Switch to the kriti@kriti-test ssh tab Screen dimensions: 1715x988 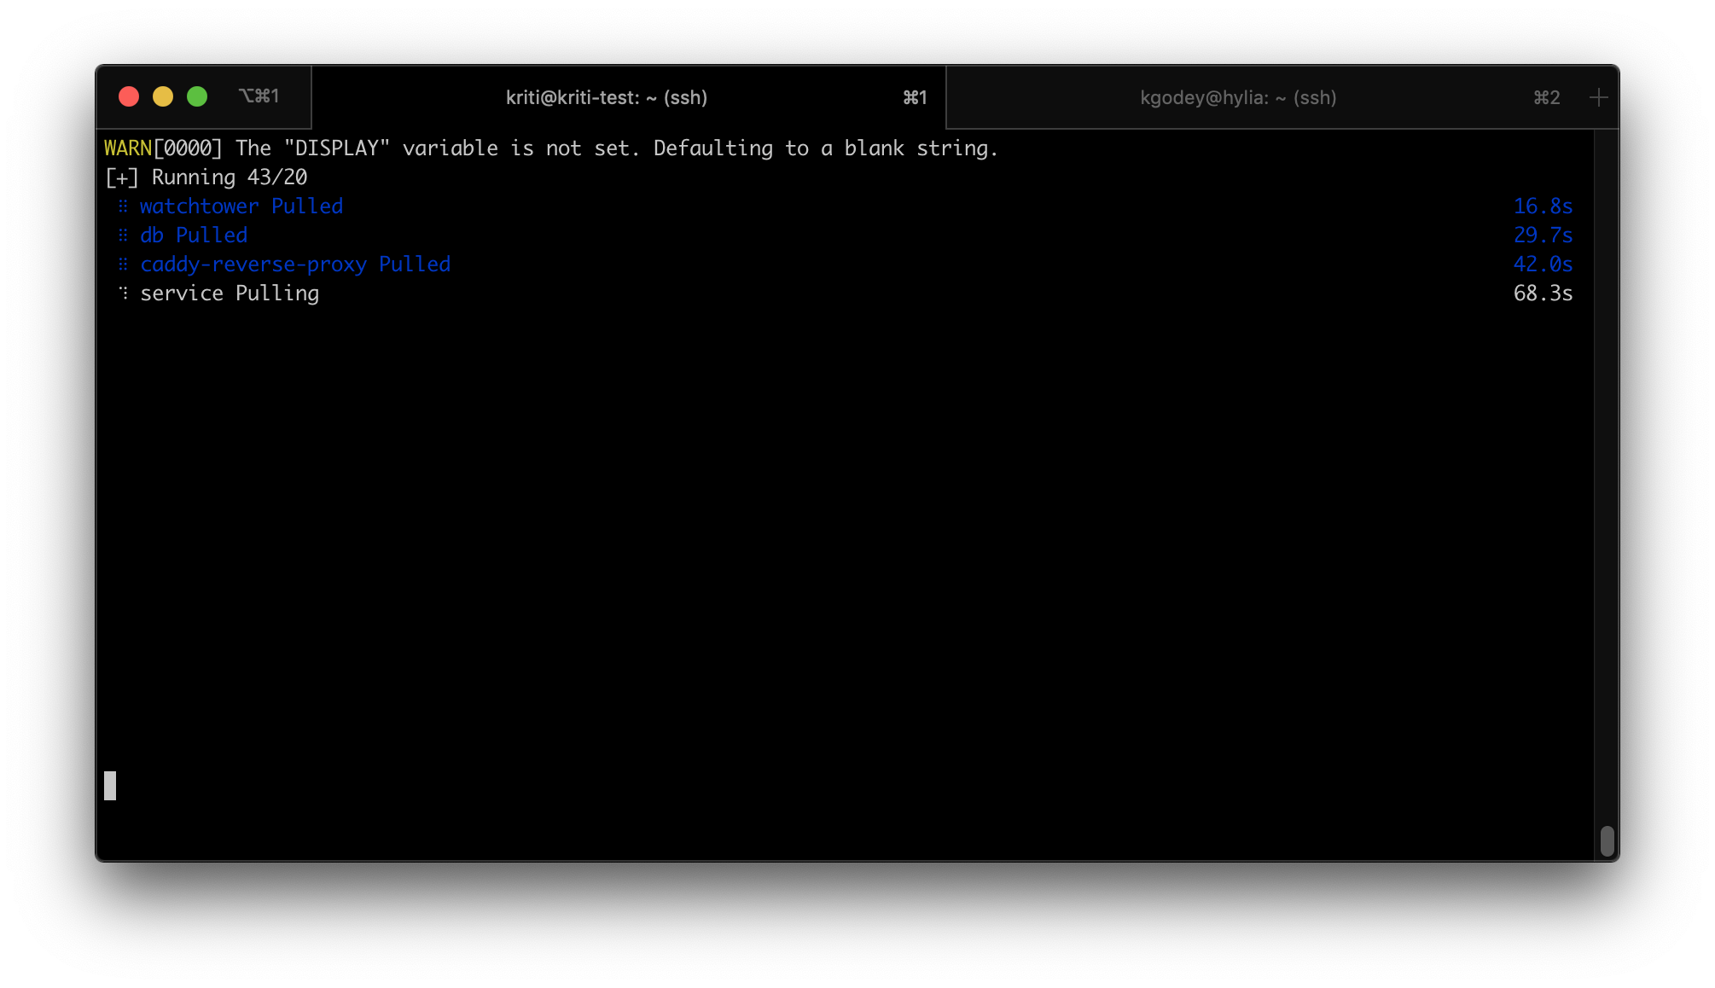coord(629,97)
